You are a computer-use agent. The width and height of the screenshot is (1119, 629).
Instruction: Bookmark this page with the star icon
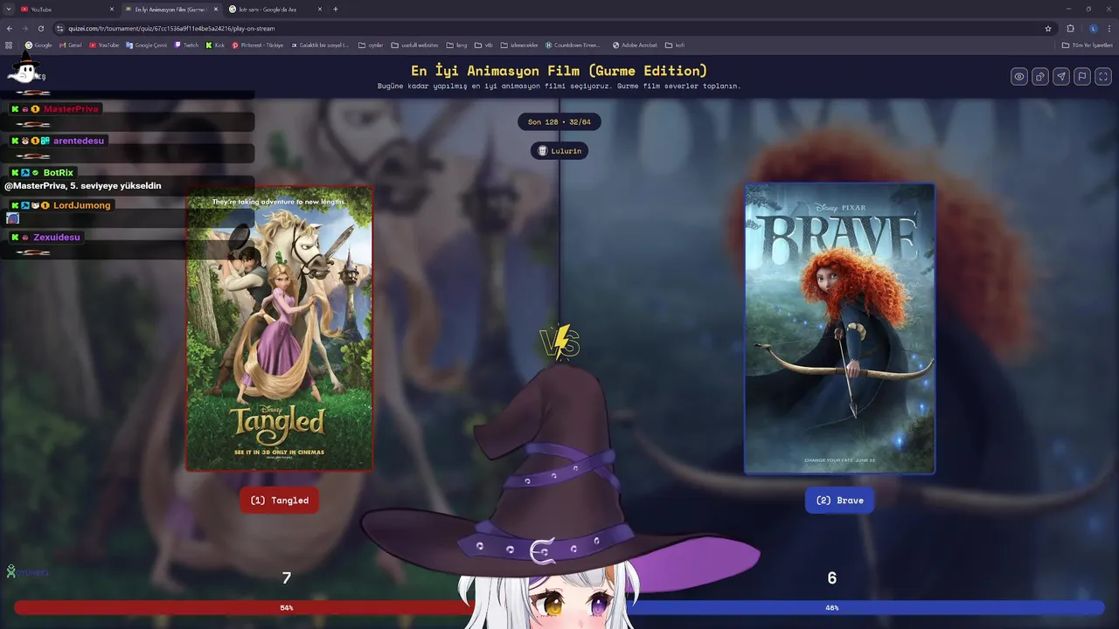coord(1048,28)
